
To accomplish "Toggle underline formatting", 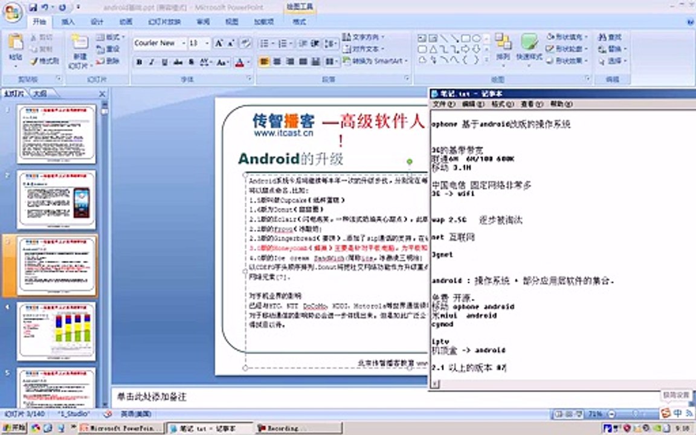I will (165, 62).
